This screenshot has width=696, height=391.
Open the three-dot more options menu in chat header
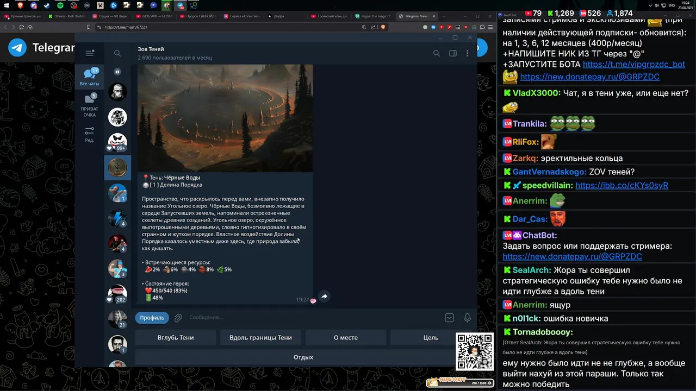click(x=467, y=53)
